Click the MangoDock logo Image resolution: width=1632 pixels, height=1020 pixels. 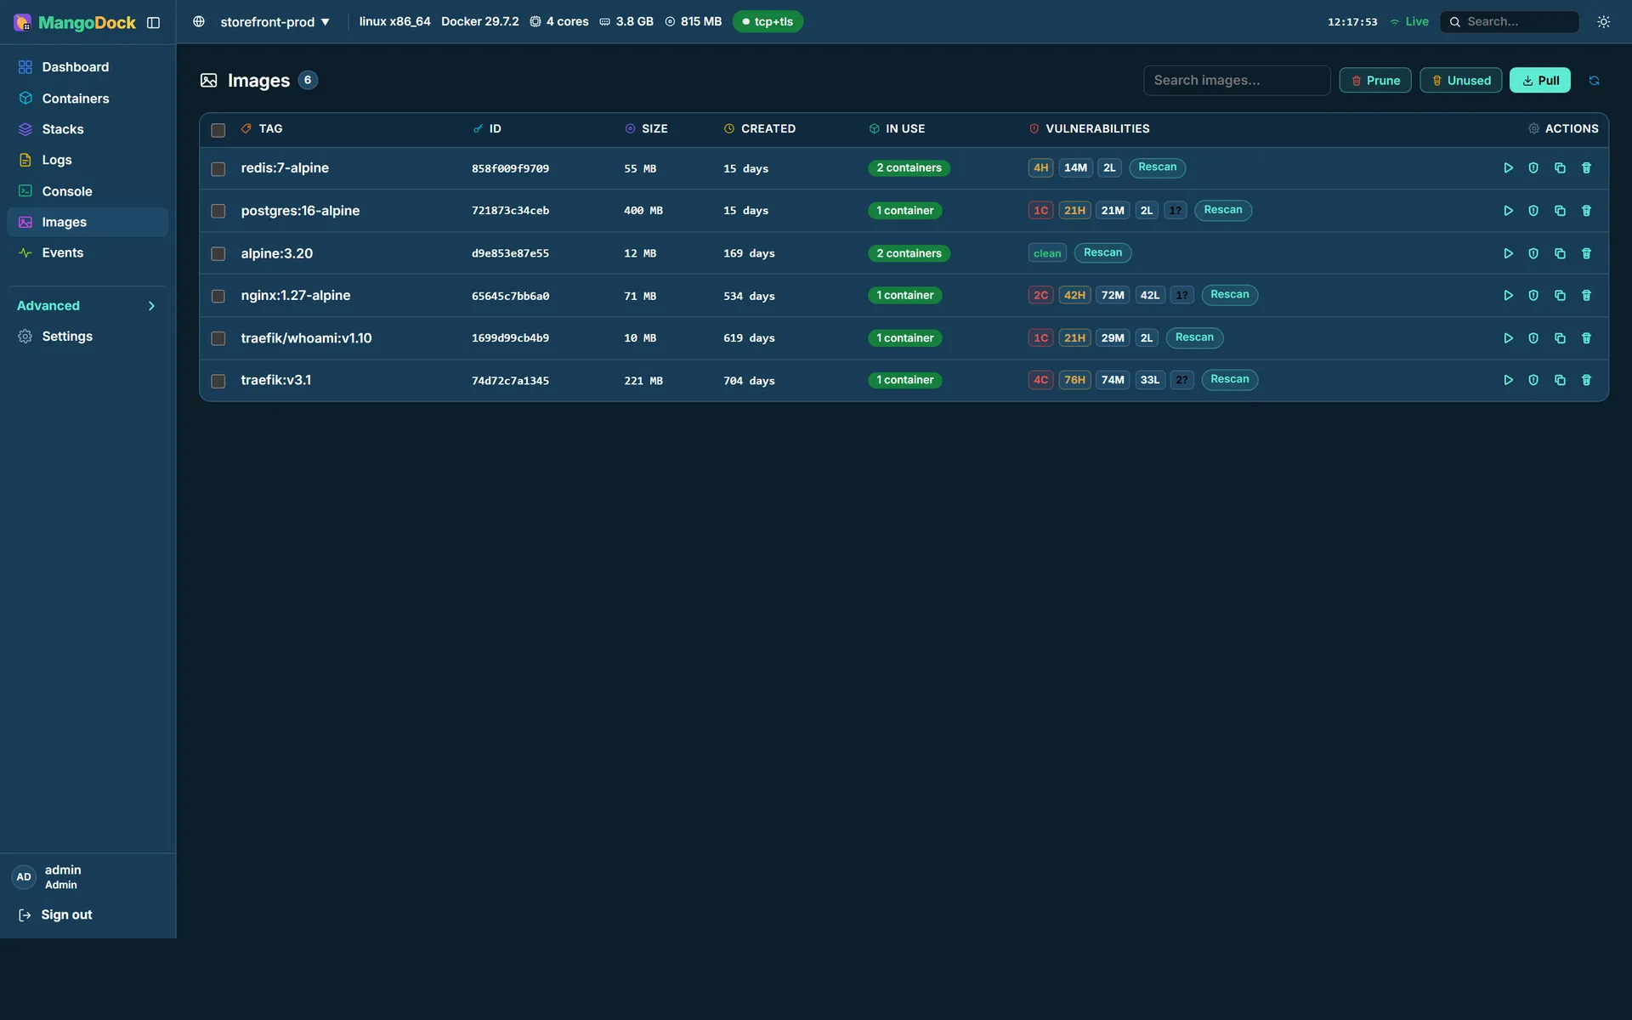click(x=75, y=23)
